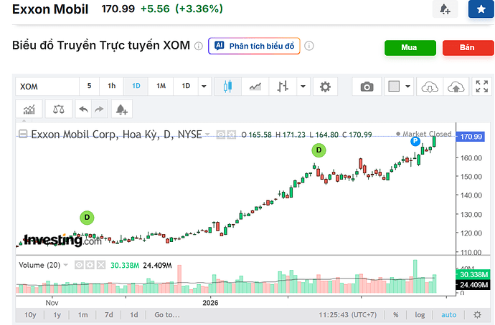Open info icon beside chart title

pos(199,46)
